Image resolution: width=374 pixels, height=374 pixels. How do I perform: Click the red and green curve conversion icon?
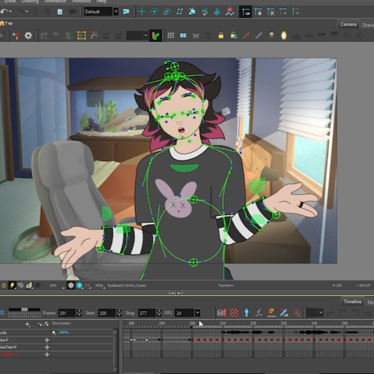coord(94,36)
